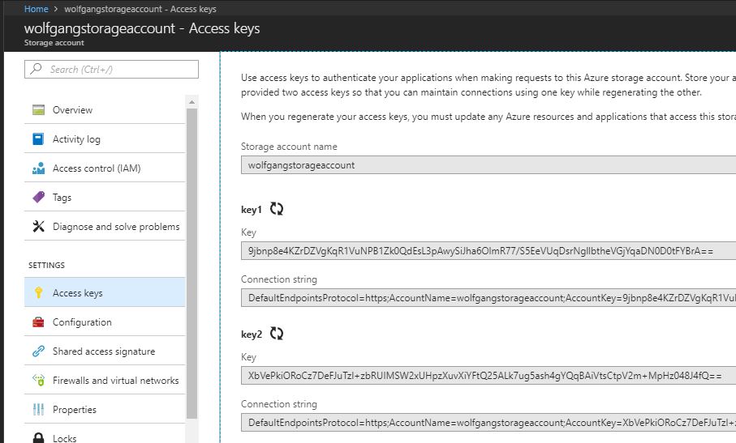Click the Firewalls and virtual networks icon
This screenshot has width=736, height=443.
(x=38, y=381)
